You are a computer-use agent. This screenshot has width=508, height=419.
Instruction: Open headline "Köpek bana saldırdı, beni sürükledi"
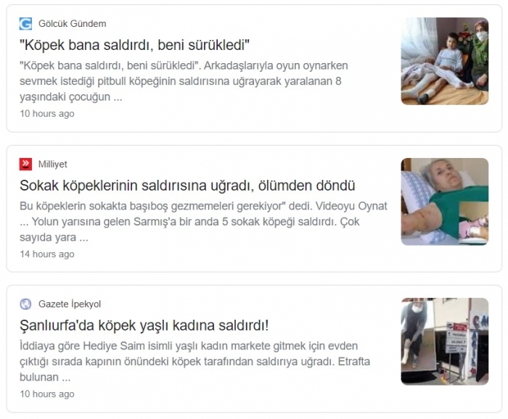pos(134,45)
